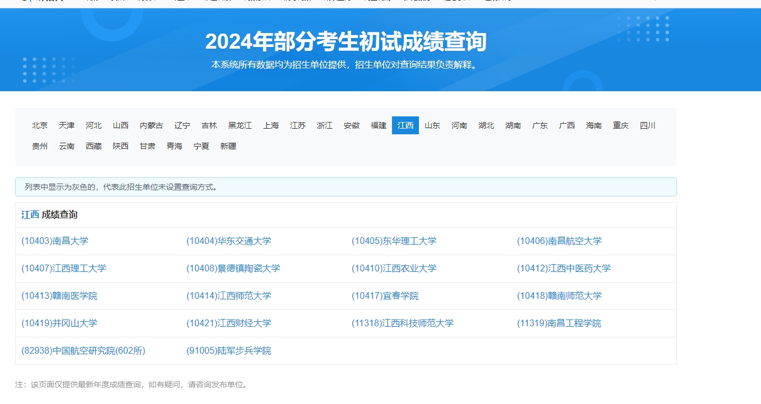Select the 湖北 province tab
The width and height of the screenshot is (761, 404).
486,125
